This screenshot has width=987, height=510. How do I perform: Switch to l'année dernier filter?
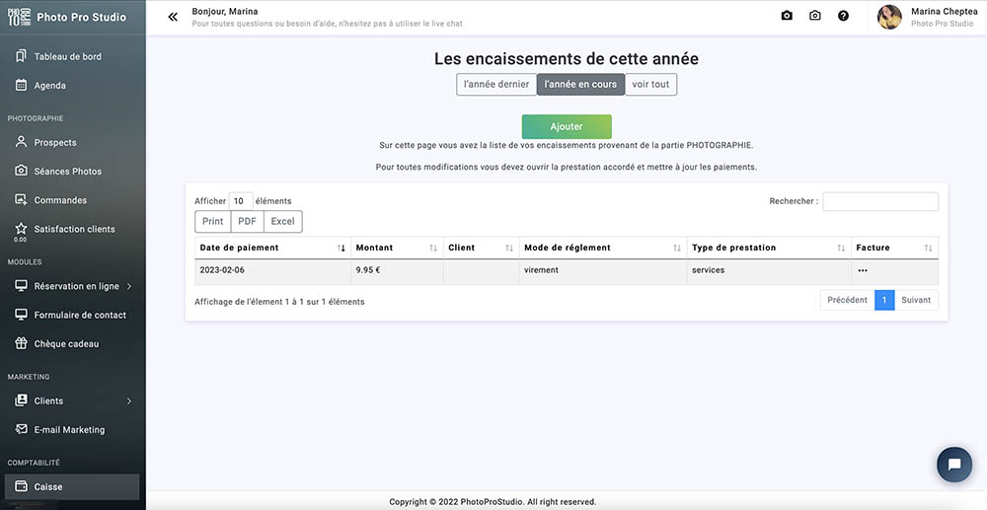tap(496, 84)
